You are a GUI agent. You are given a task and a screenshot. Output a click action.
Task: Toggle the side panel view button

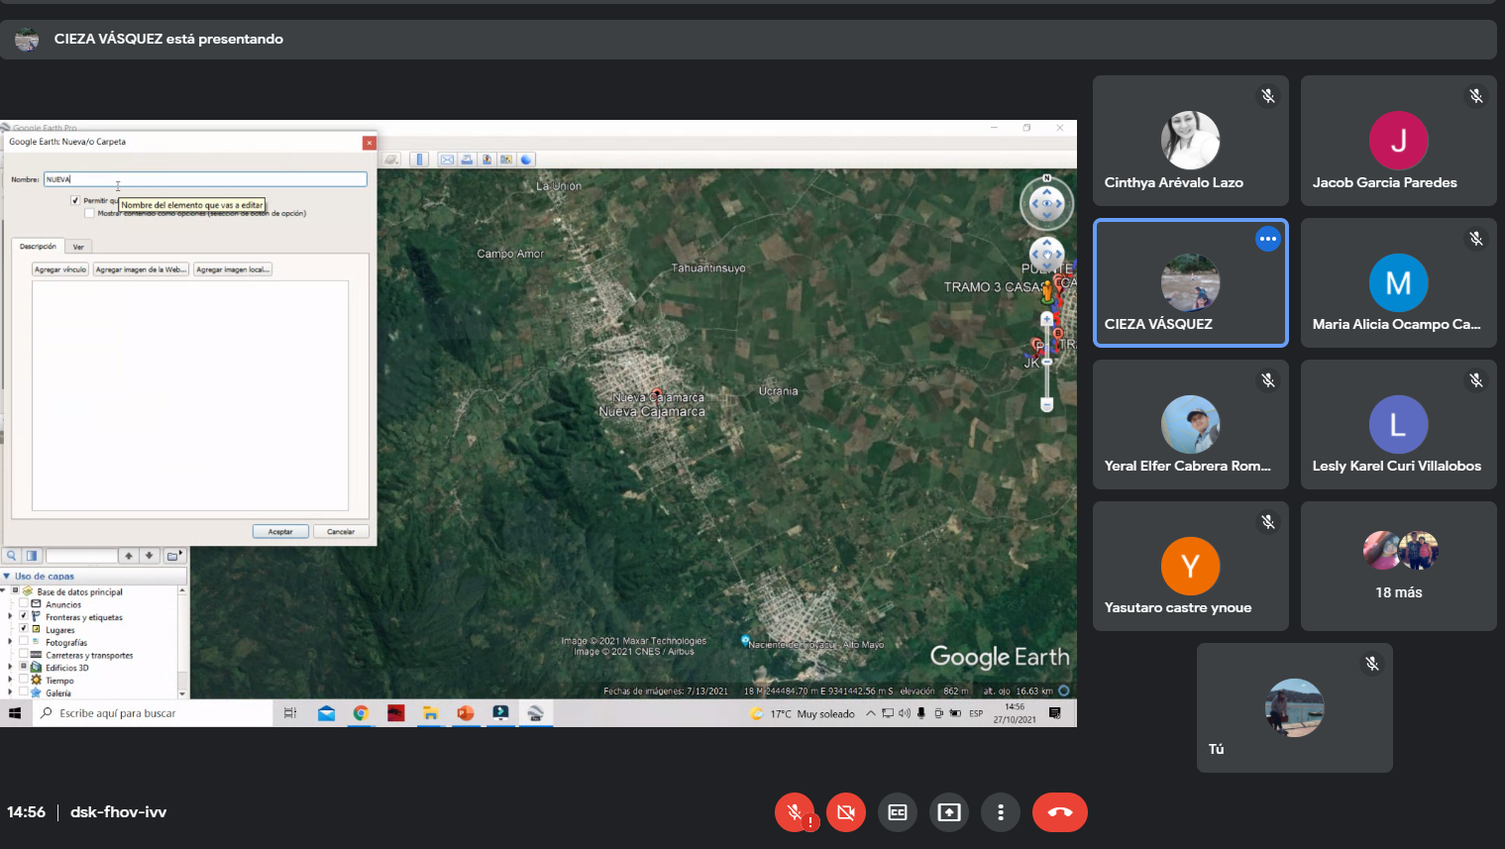[x=32, y=556]
